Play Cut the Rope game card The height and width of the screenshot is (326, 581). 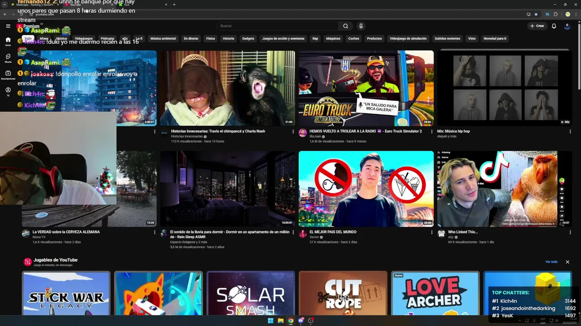coord(343,293)
